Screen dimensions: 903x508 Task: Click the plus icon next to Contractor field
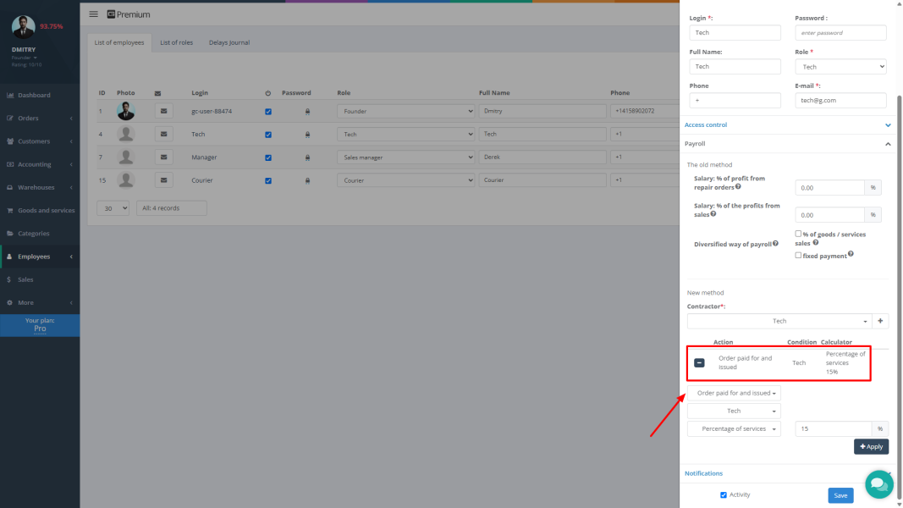[880, 321]
